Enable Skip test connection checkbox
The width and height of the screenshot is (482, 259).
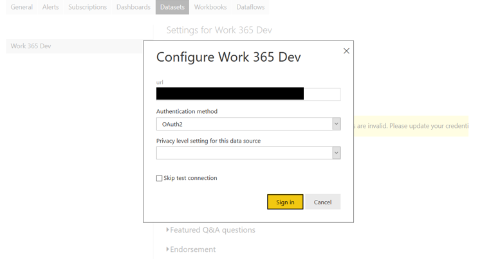tap(159, 178)
